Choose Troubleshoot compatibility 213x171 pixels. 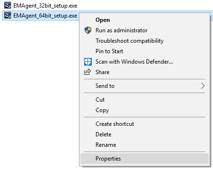(x=145, y=41)
